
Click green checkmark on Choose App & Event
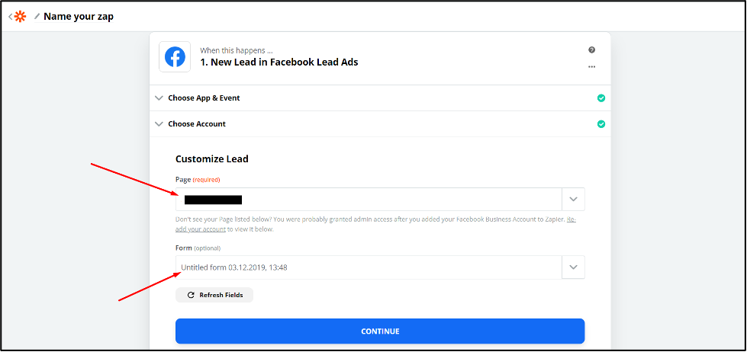601,98
